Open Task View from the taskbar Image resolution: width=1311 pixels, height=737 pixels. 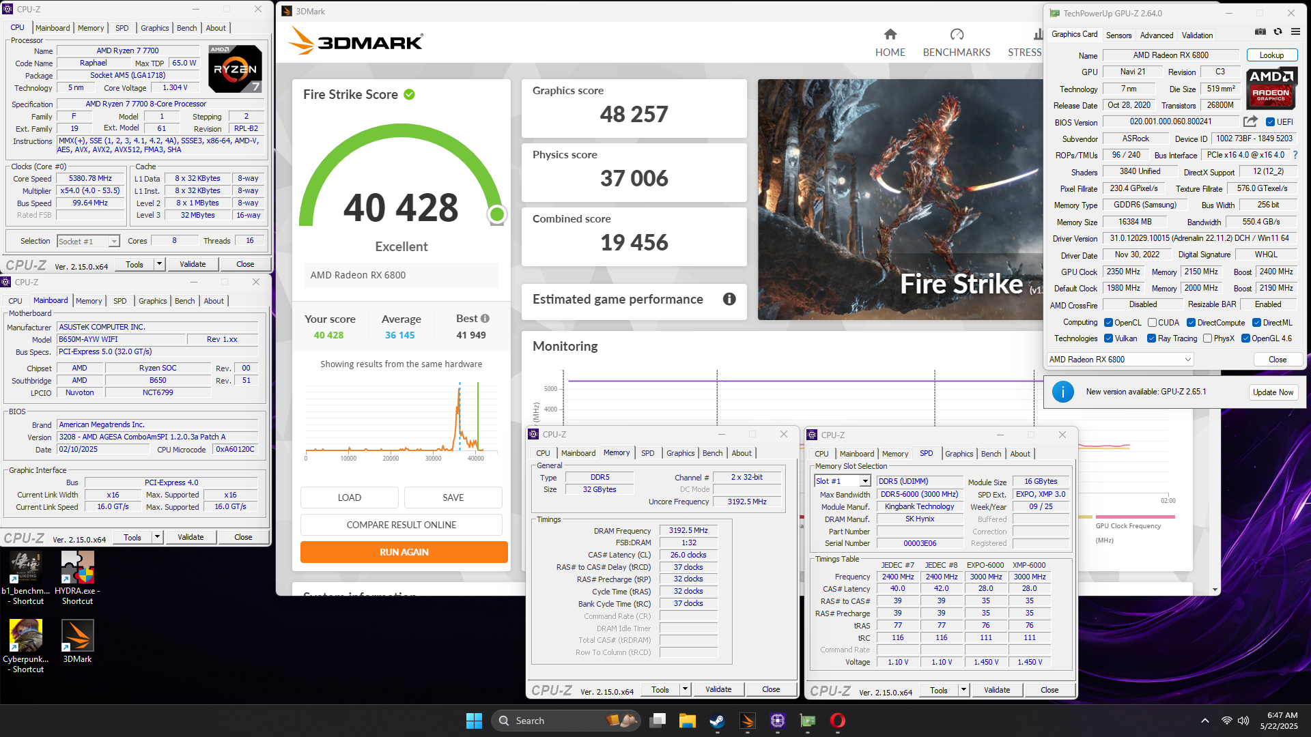(658, 721)
